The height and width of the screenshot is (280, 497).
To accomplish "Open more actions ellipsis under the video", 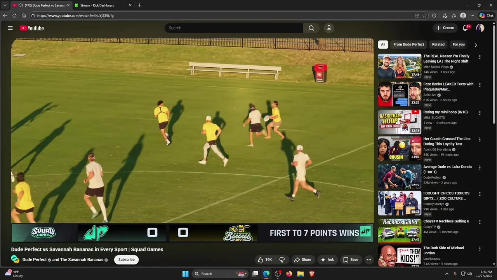I will click(369, 260).
